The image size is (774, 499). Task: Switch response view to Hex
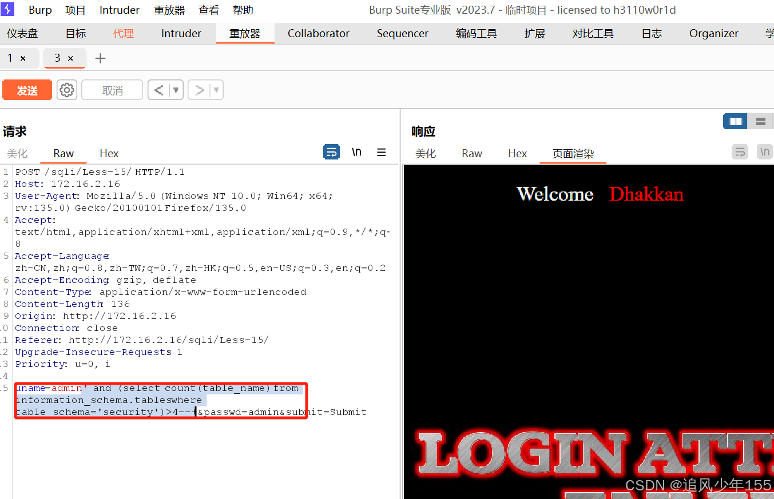click(x=517, y=153)
